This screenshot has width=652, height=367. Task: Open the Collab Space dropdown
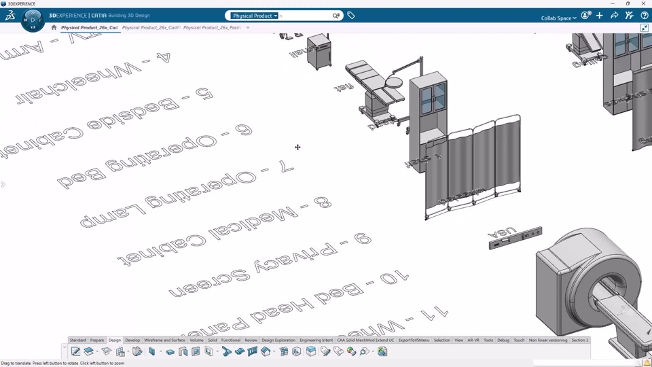[558, 18]
